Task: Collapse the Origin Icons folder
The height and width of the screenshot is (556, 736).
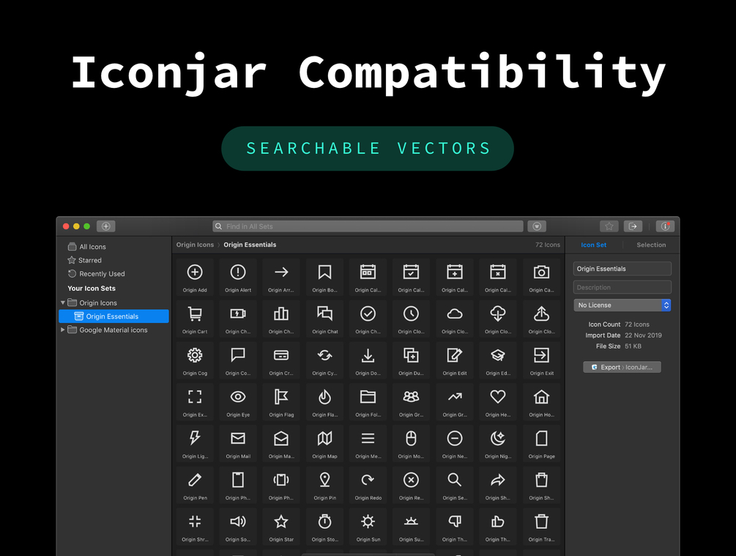Action: pos(63,303)
